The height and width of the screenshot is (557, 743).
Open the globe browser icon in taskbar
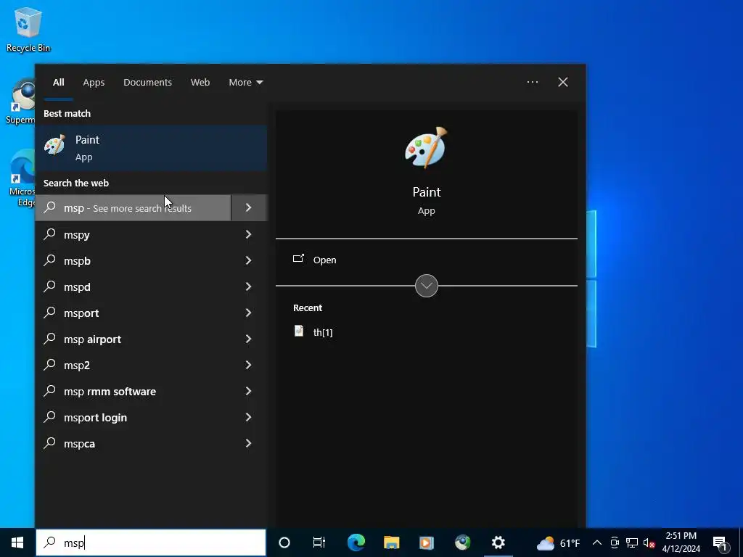tap(462, 542)
